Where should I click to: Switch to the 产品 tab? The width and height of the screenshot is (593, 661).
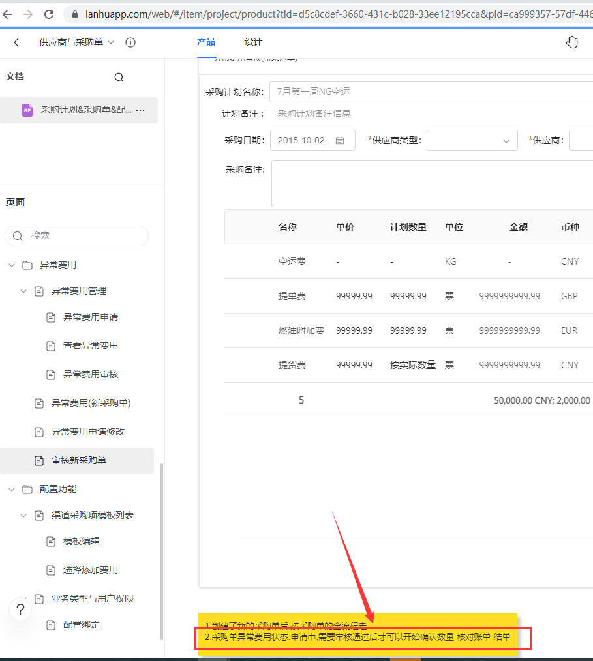coord(206,42)
